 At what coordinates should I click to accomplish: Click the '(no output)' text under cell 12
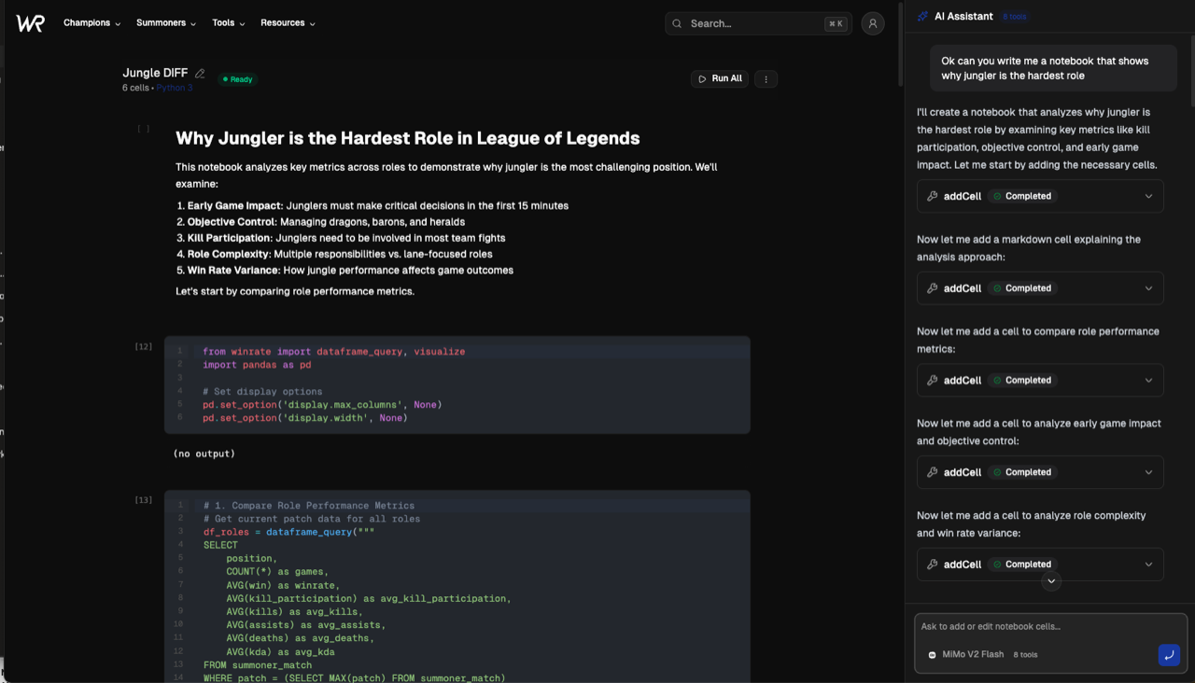(x=204, y=453)
